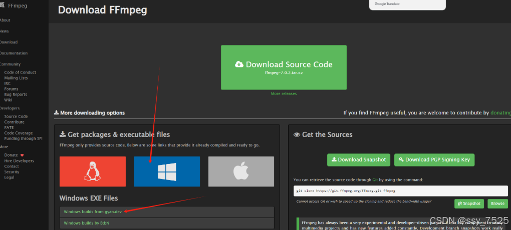
Task: Open Code of Conduct sidebar link
Action: 20,72
